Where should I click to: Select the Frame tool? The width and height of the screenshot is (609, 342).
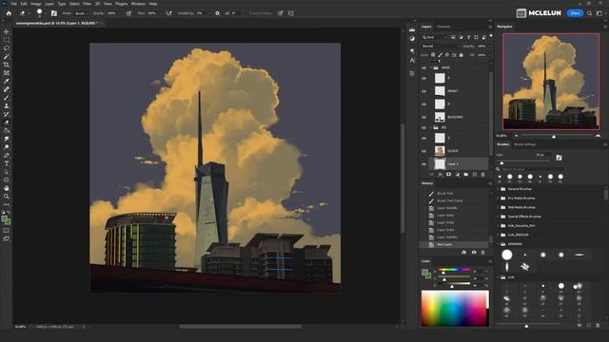(7, 73)
